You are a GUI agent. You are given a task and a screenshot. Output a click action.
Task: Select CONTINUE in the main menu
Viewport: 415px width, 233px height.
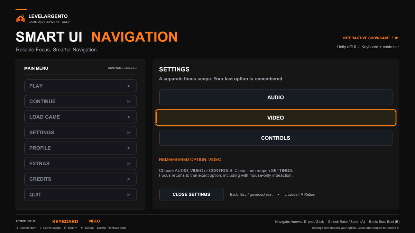[x=80, y=101]
